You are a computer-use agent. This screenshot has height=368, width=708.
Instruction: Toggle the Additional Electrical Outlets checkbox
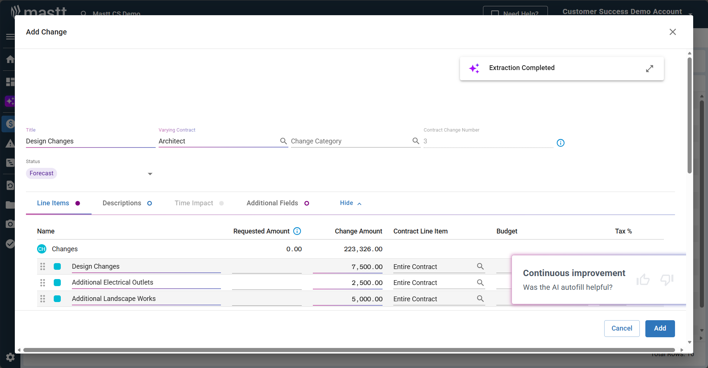57,282
